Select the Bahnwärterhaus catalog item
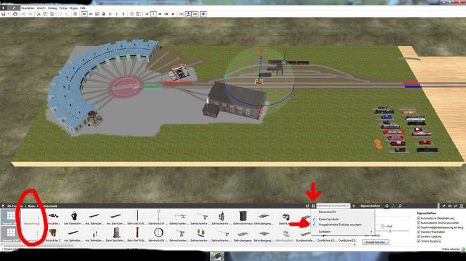The width and height of the screenshot is (466, 261). tap(243, 218)
